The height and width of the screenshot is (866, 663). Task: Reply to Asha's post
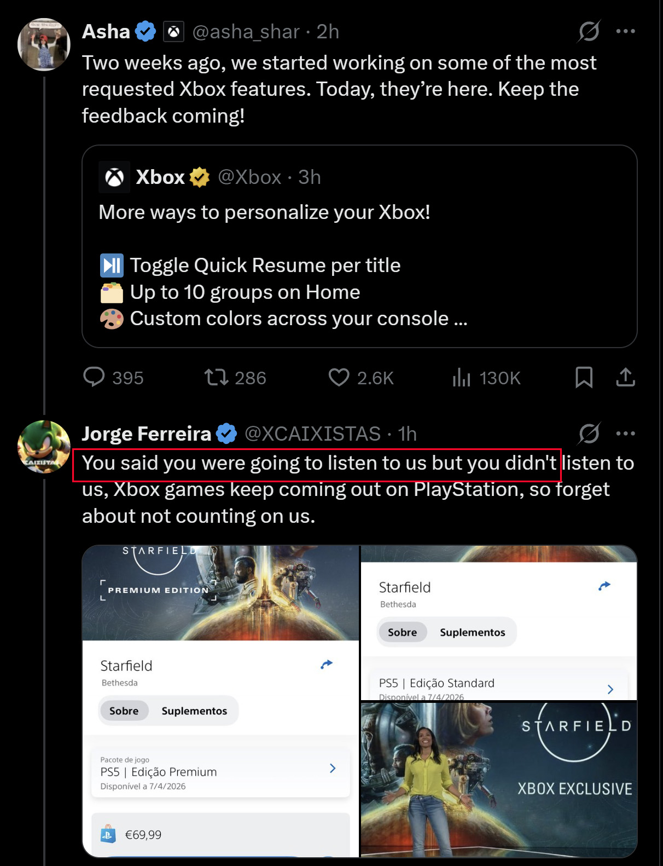pyautogui.click(x=94, y=378)
